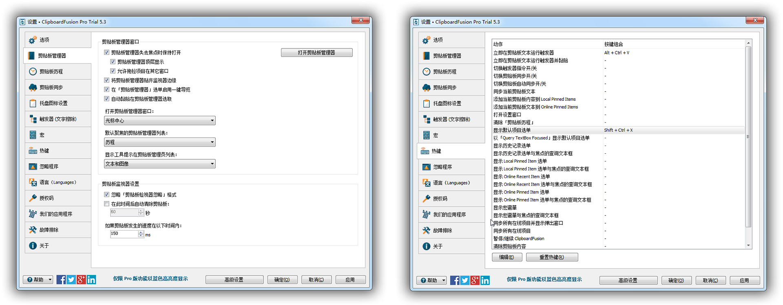Click warning icon for 忽略程序 in left window
This screenshot has width=783, height=305.
pos(33,167)
